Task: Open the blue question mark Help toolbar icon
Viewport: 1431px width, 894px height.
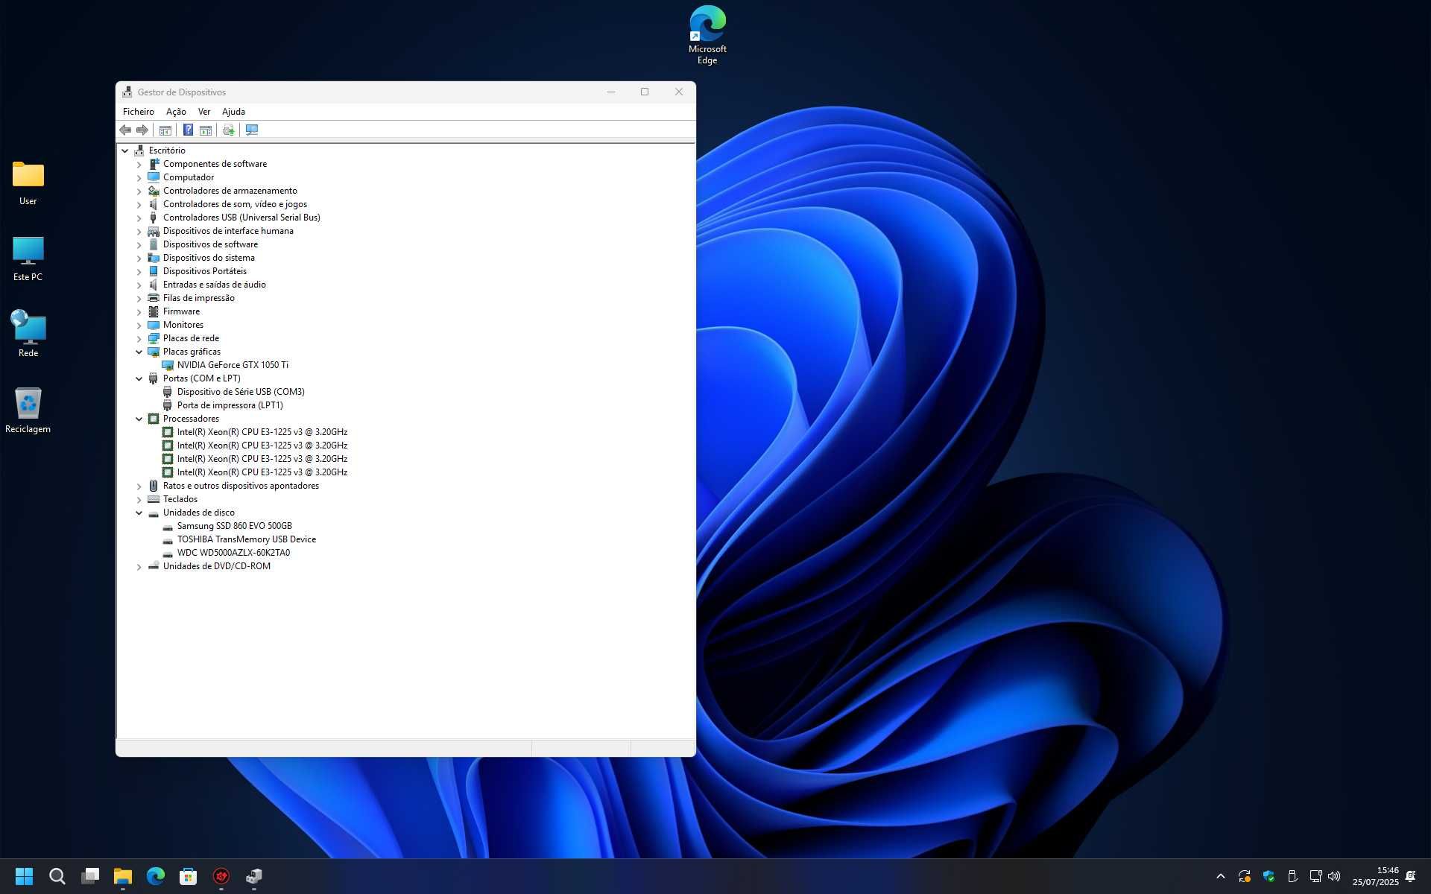Action: 188,130
